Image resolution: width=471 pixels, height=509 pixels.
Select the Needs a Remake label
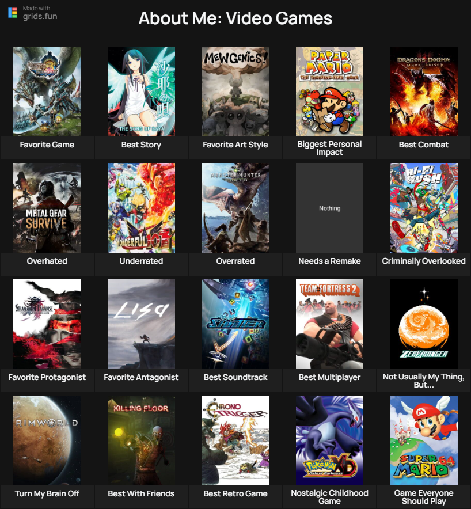[x=329, y=261]
